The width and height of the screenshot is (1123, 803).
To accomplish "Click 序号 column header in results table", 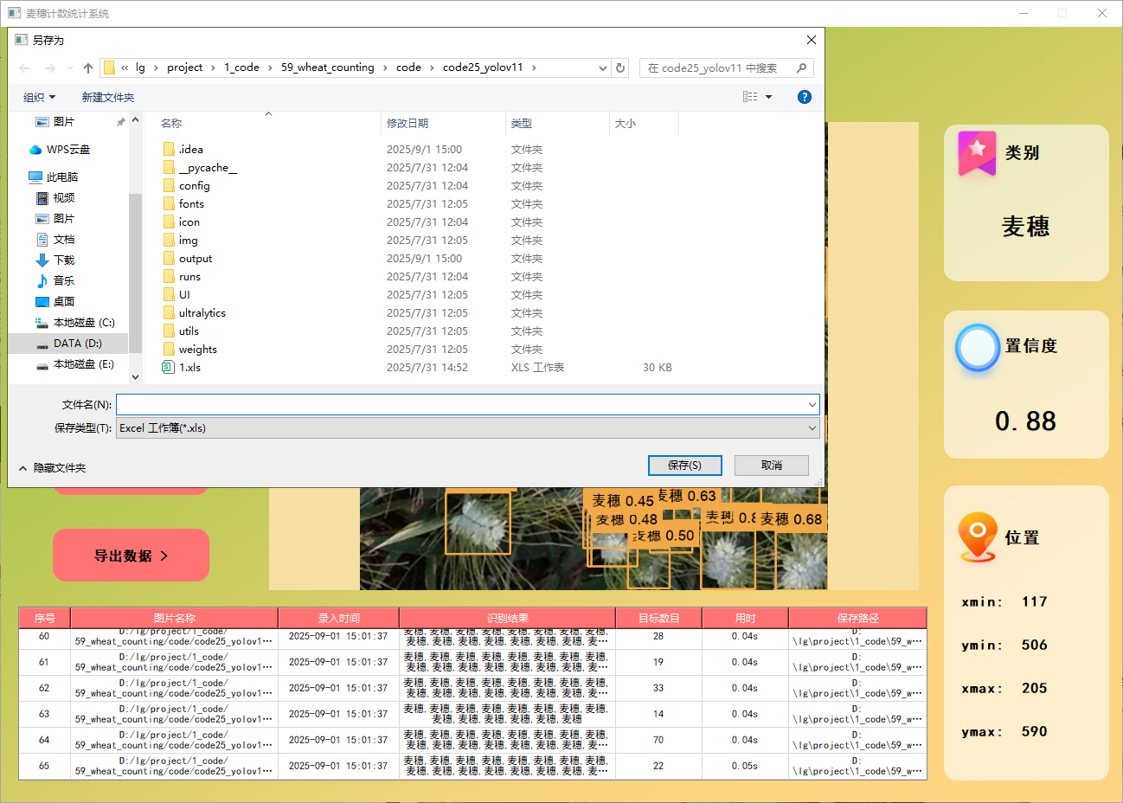I will click(44, 618).
